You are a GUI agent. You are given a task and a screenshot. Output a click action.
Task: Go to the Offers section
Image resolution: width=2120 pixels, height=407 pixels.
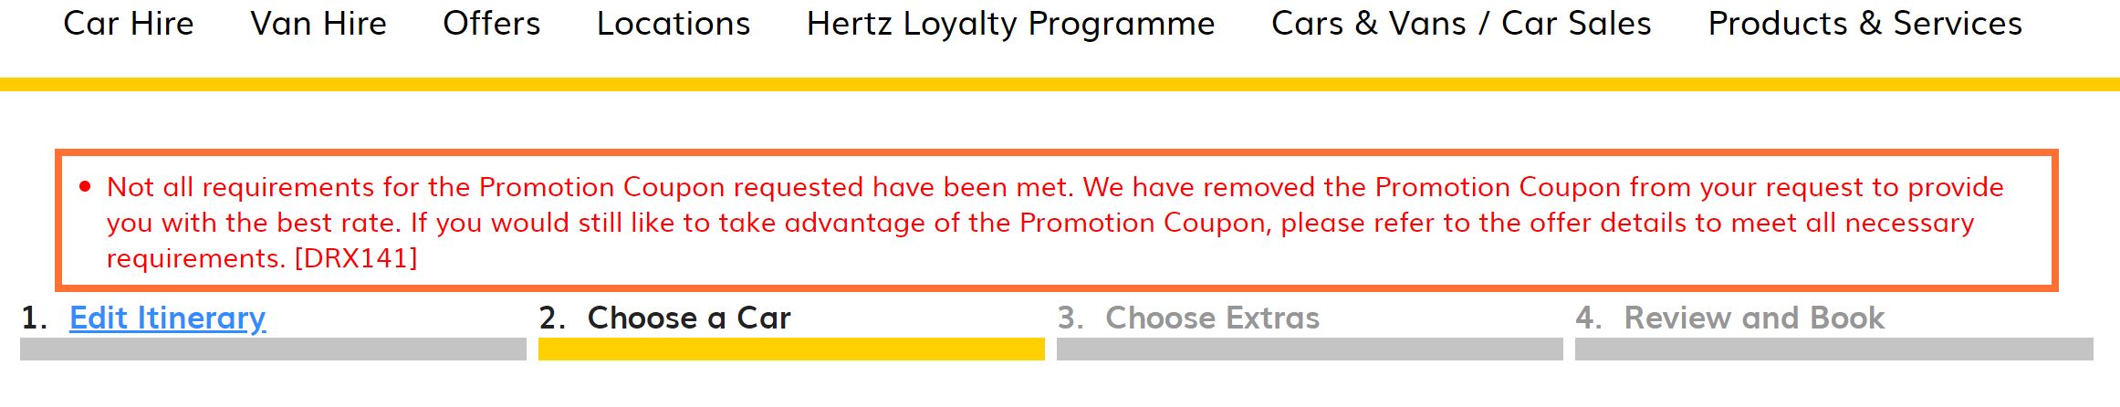pos(491,24)
